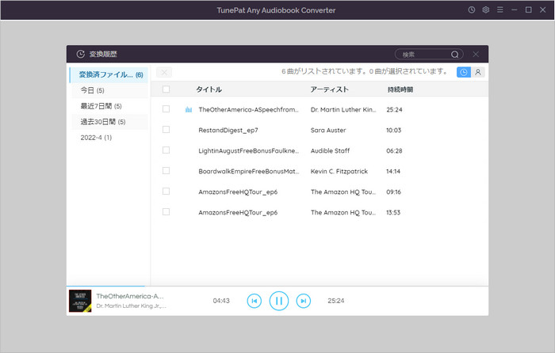Sort by タイトル column header
This screenshot has width=555, height=353.
(x=209, y=89)
